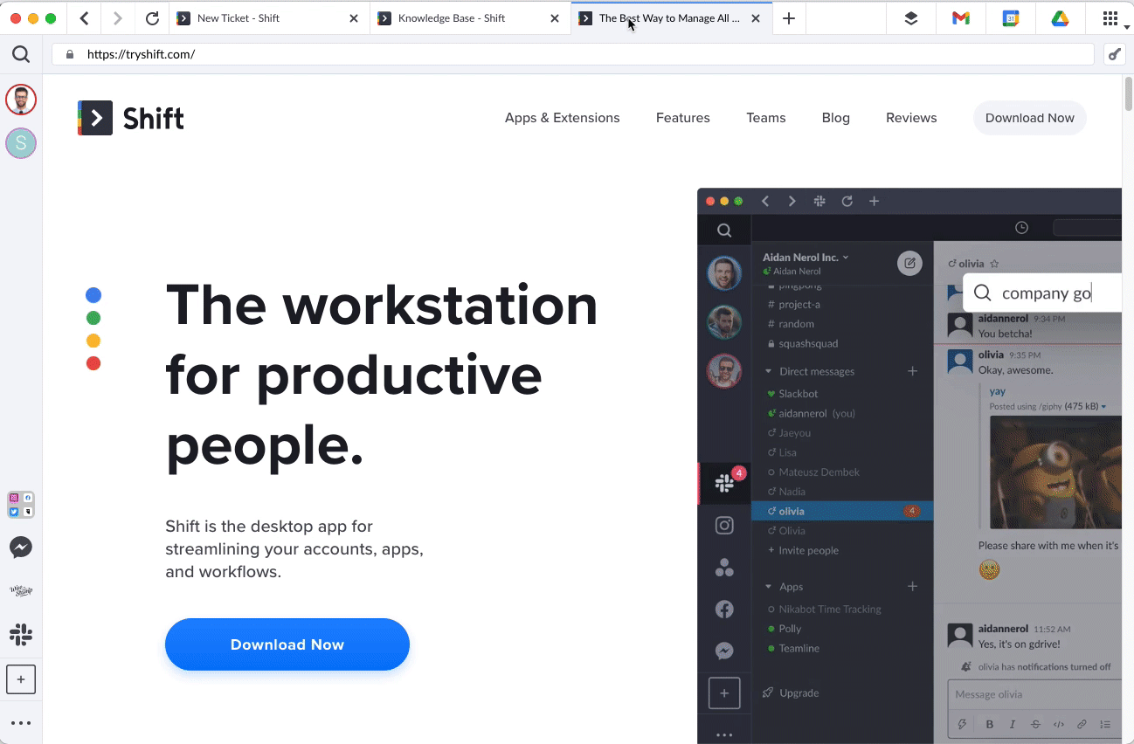Select the olivia conversation in demo

[842, 511]
